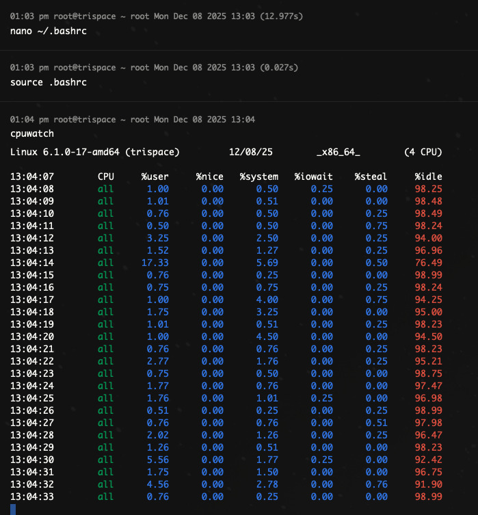Click the %user value 1.52

point(158,250)
